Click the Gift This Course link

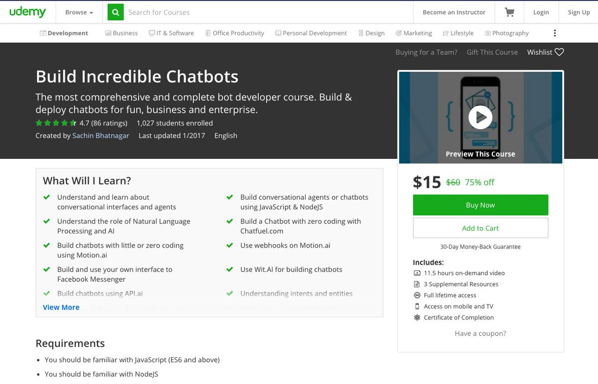click(x=492, y=52)
